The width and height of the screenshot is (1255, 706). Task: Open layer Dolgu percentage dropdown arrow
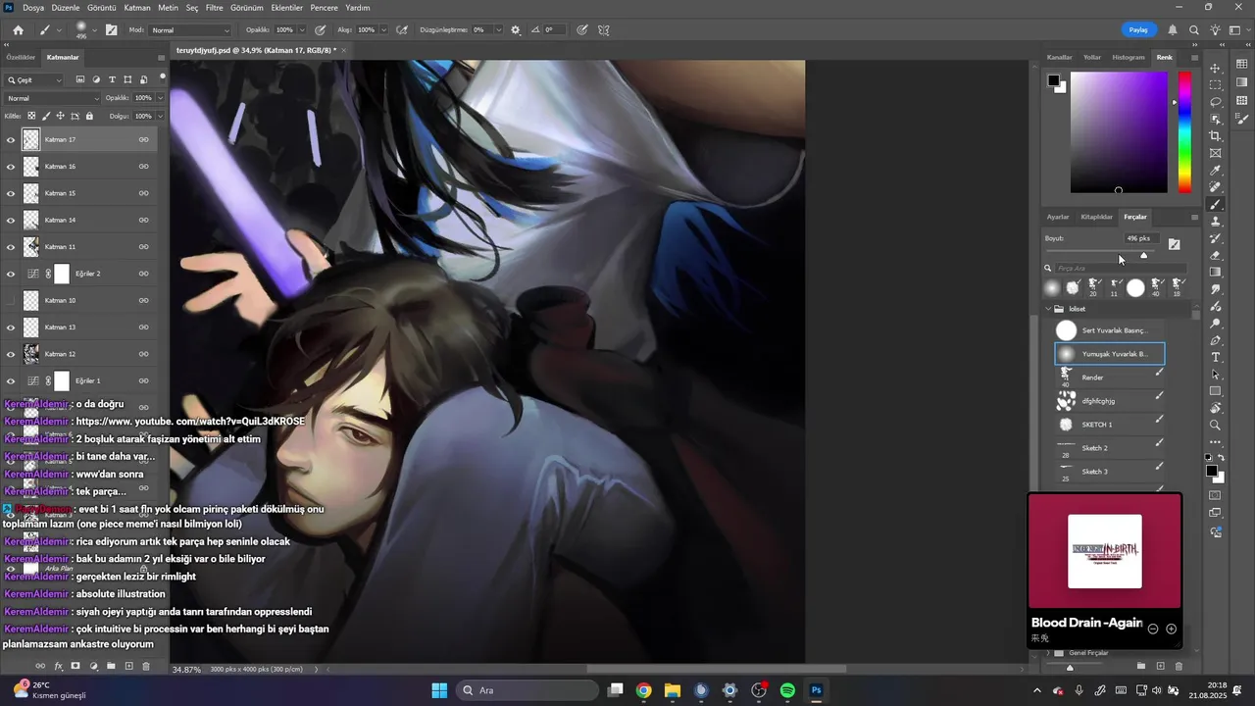click(161, 116)
